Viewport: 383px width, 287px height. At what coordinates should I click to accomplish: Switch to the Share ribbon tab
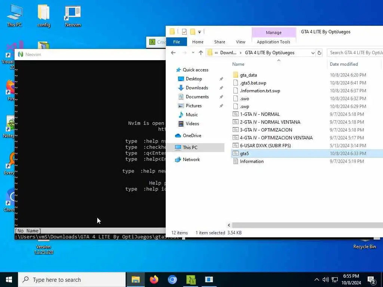point(220,42)
